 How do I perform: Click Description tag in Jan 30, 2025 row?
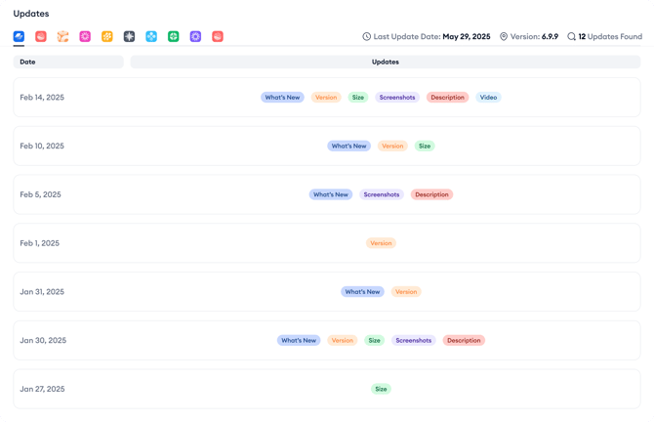[x=464, y=341]
